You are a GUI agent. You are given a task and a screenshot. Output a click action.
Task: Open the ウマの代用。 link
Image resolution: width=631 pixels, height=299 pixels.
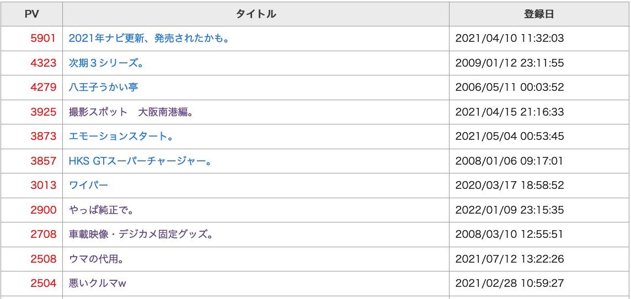point(96,259)
